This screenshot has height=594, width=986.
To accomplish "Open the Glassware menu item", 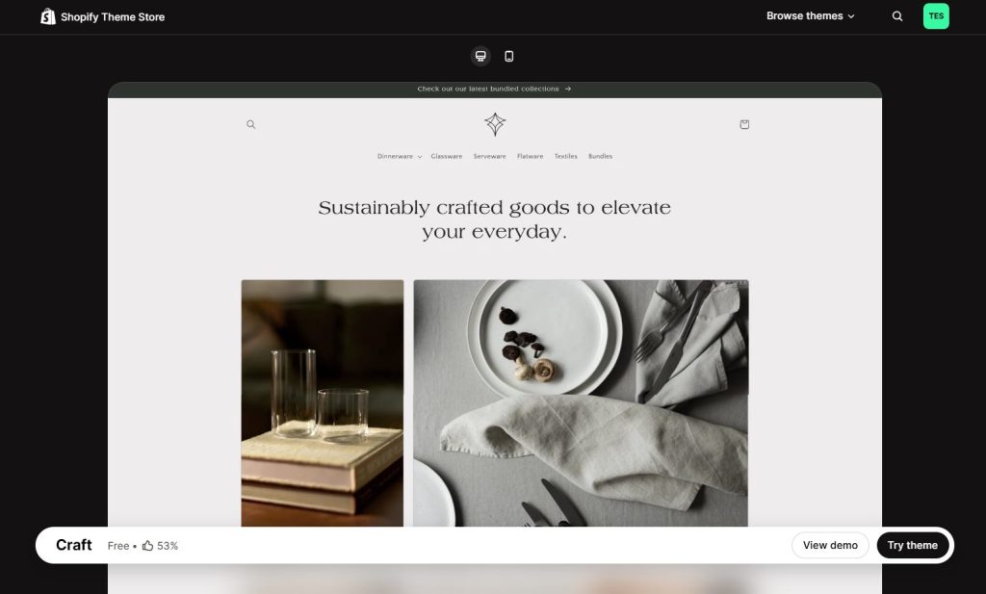I will pyautogui.click(x=447, y=157).
